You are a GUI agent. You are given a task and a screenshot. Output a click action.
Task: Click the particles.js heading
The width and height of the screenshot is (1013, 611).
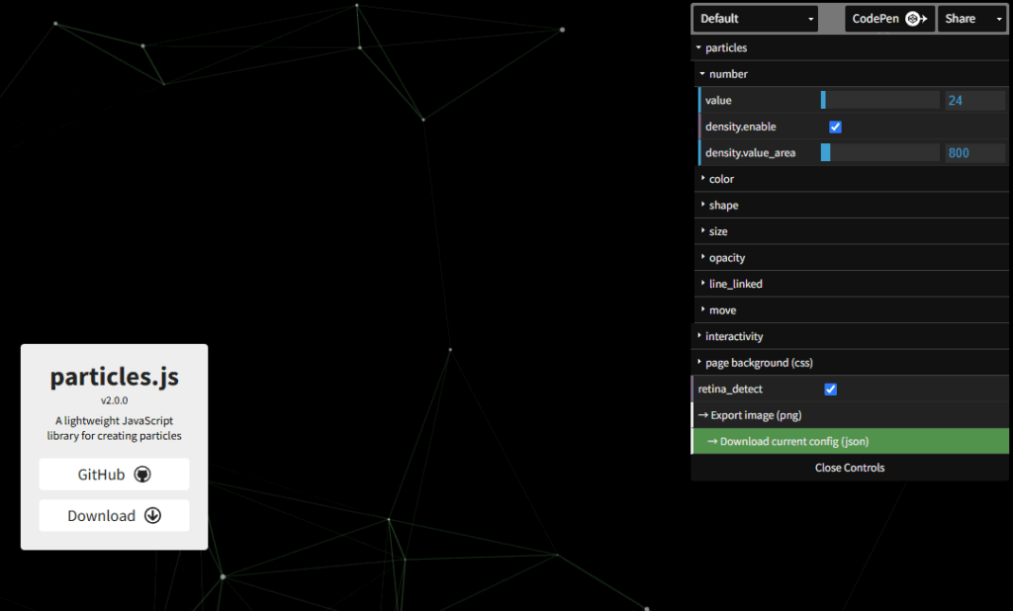(x=115, y=377)
